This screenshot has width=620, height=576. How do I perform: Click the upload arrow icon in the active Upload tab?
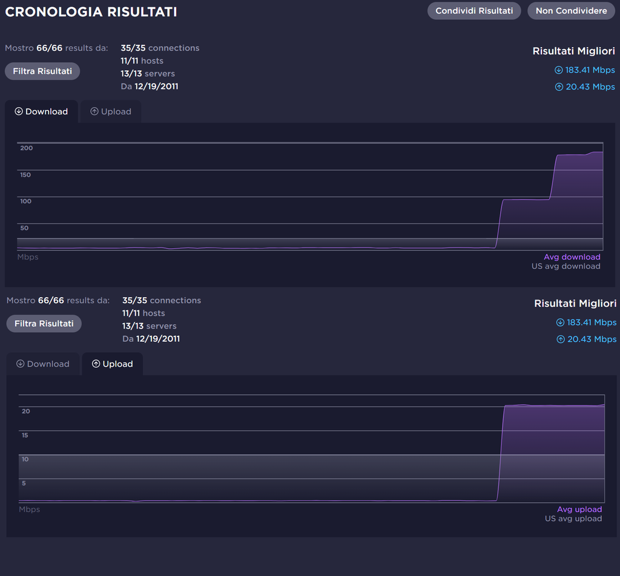(x=96, y=364)
